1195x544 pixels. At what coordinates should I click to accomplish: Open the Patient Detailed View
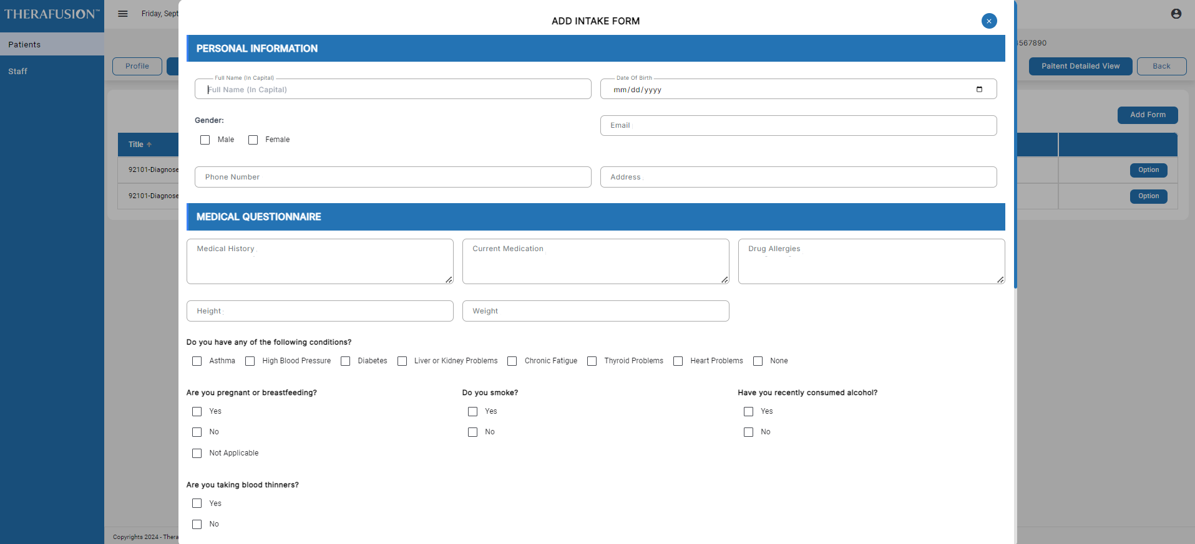coord(1080,67)
